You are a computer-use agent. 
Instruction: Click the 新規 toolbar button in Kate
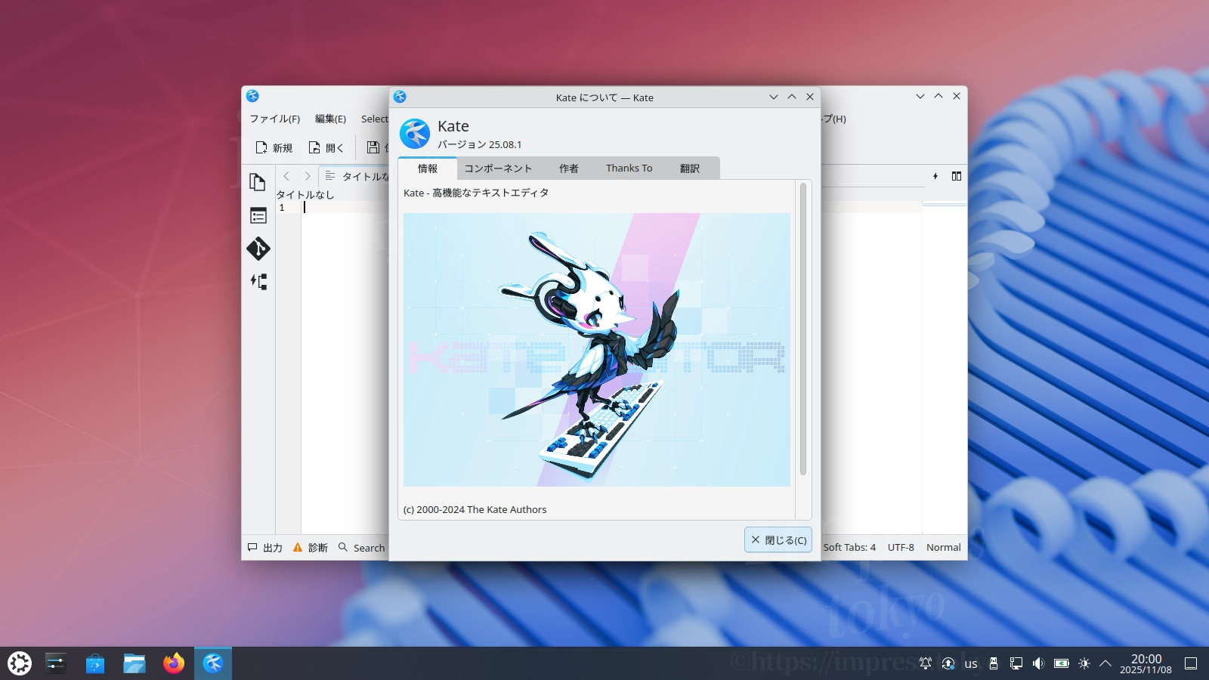click(x=274, y=147)
